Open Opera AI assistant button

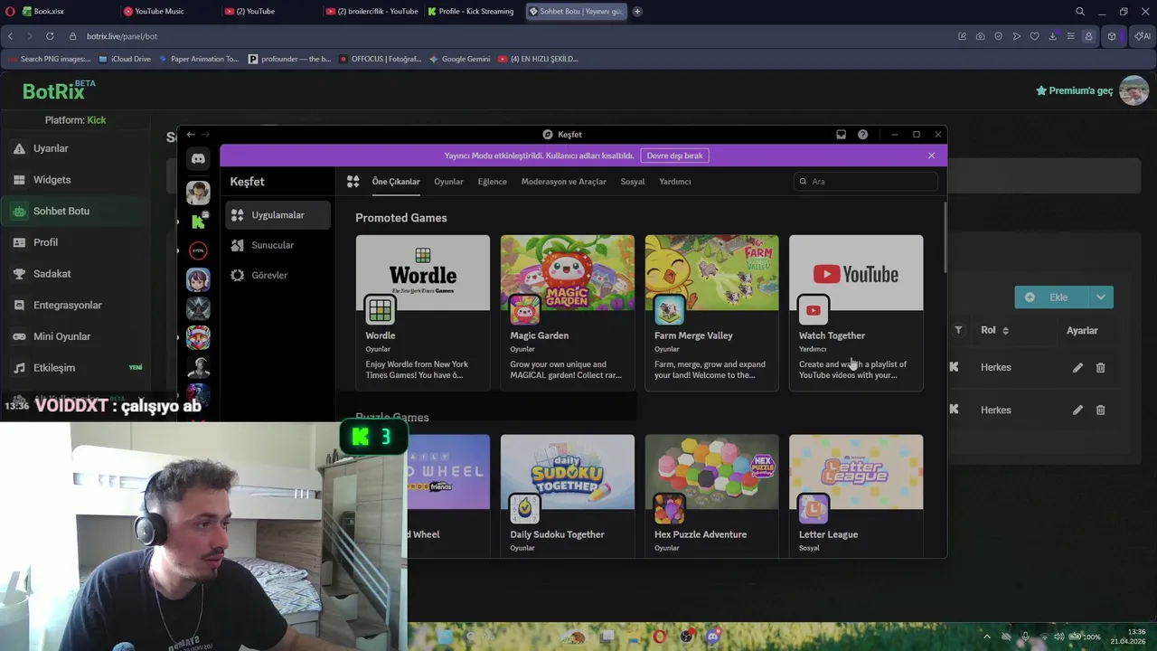coord(1143,36)
